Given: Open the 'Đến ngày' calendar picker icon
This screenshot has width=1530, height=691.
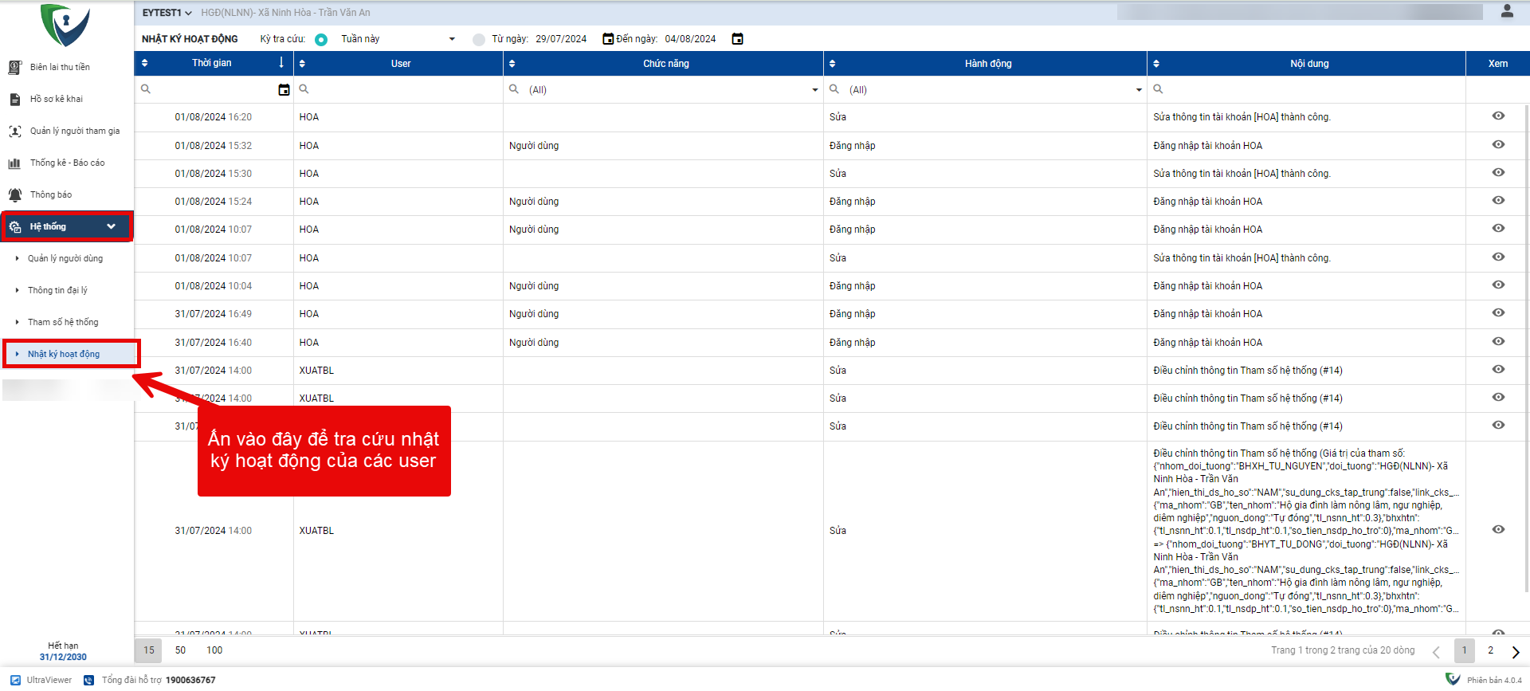Looking at the screenshot, I should [737, 39].
